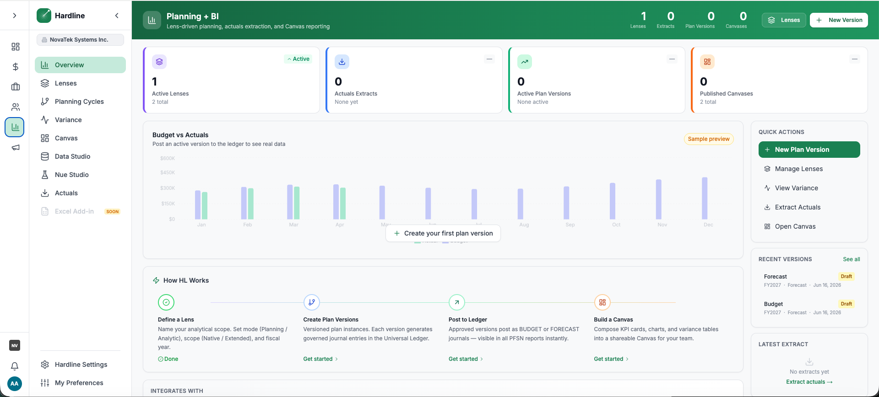Click Get started under Post to Ledger
Screen dimensions: 879x397
[x=466, y=359]
